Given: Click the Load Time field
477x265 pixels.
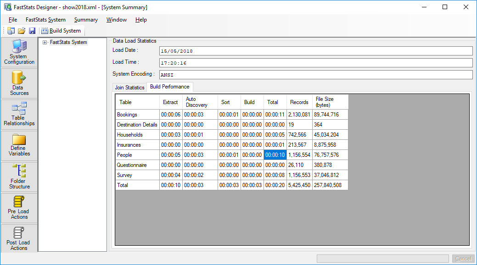Looking at the screenshot, I should point(316,63).
